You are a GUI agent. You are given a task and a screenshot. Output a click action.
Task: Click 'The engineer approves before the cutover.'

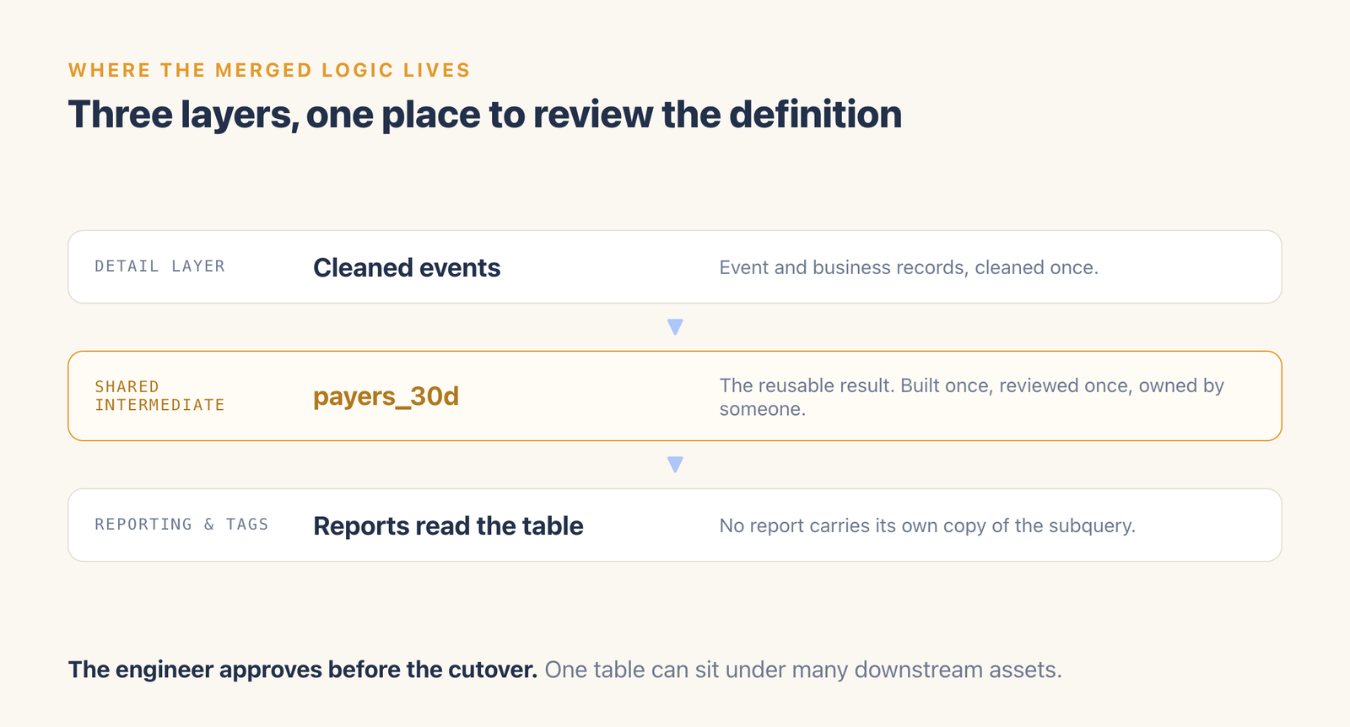[x=303, y=670]
